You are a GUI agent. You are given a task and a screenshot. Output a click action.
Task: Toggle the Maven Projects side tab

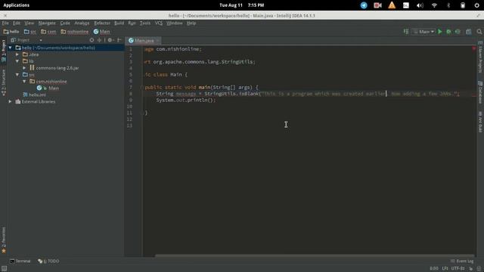480,57
